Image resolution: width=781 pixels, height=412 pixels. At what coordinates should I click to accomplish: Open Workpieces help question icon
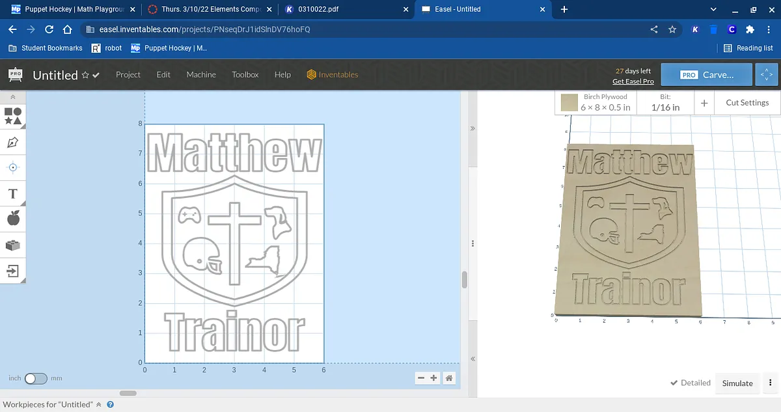111,405
